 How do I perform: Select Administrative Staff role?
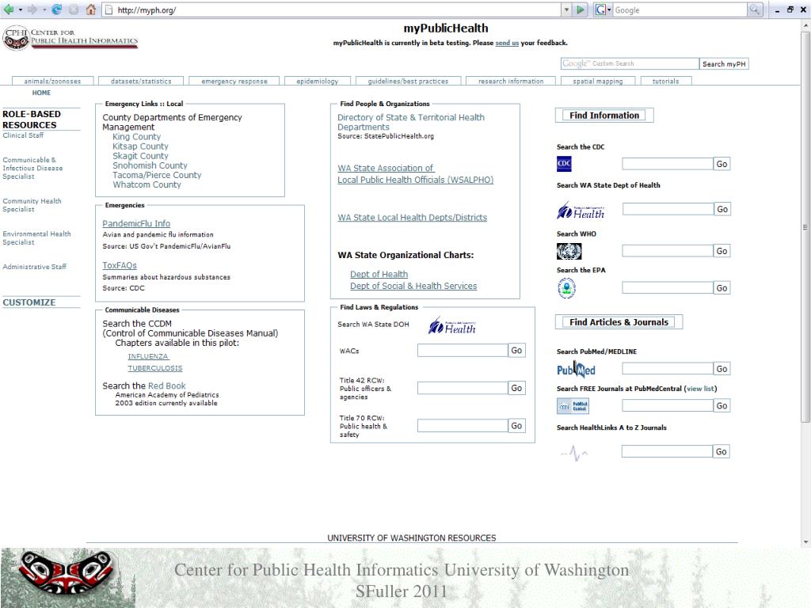click(35, 267)
